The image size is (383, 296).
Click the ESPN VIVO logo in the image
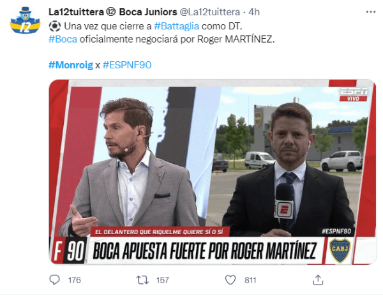pos(354,94)
